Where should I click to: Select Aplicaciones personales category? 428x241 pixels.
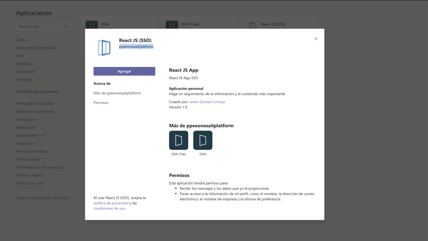click(x=36, y=48)
